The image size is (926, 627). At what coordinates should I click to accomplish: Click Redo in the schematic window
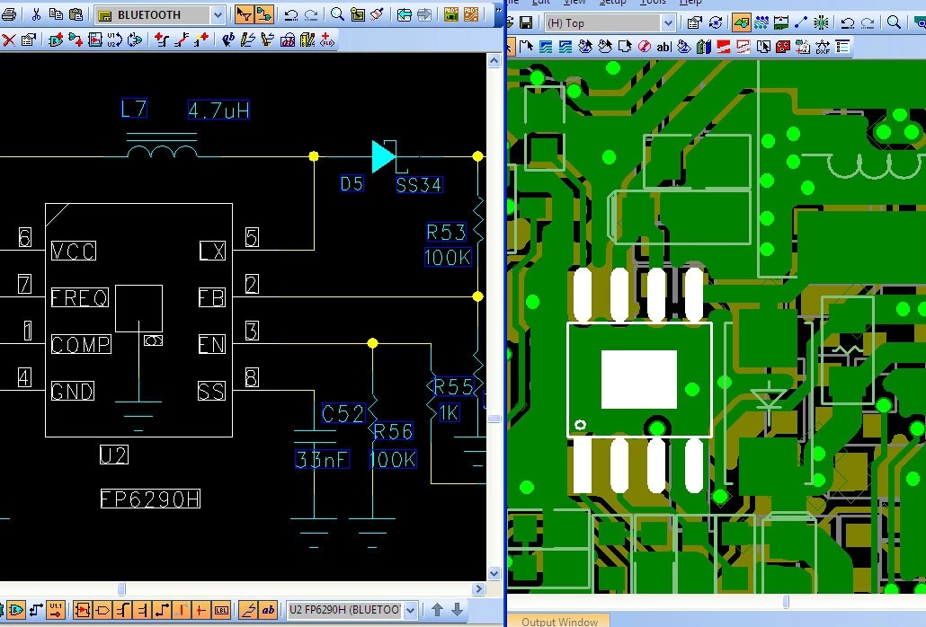coord(311,14)
